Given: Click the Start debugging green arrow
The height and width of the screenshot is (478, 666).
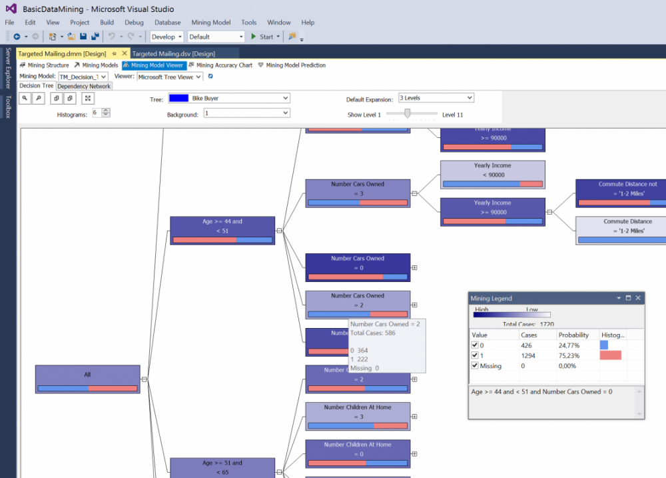Looking at the screenshot, I should click(254, 37).
